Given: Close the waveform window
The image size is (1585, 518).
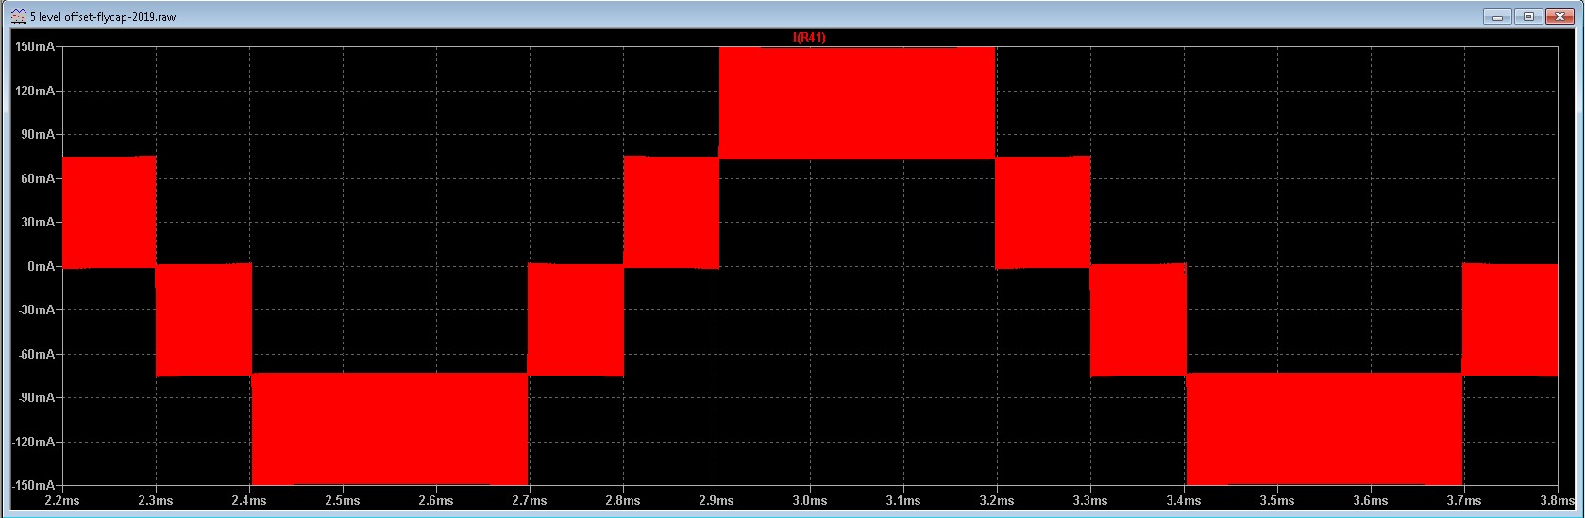Looking at the screenshot, I should point(1559,16).
